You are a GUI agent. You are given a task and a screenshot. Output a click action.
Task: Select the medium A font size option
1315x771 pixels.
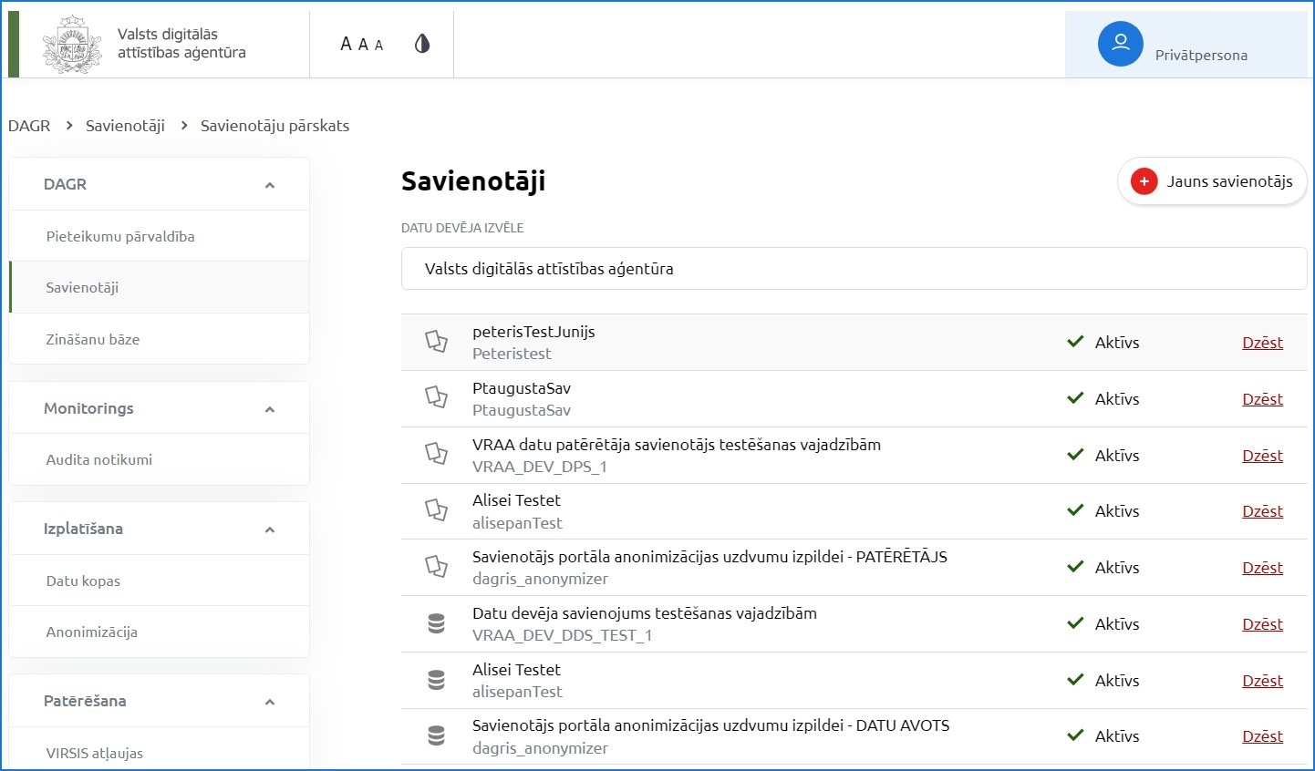click(363, 45)
